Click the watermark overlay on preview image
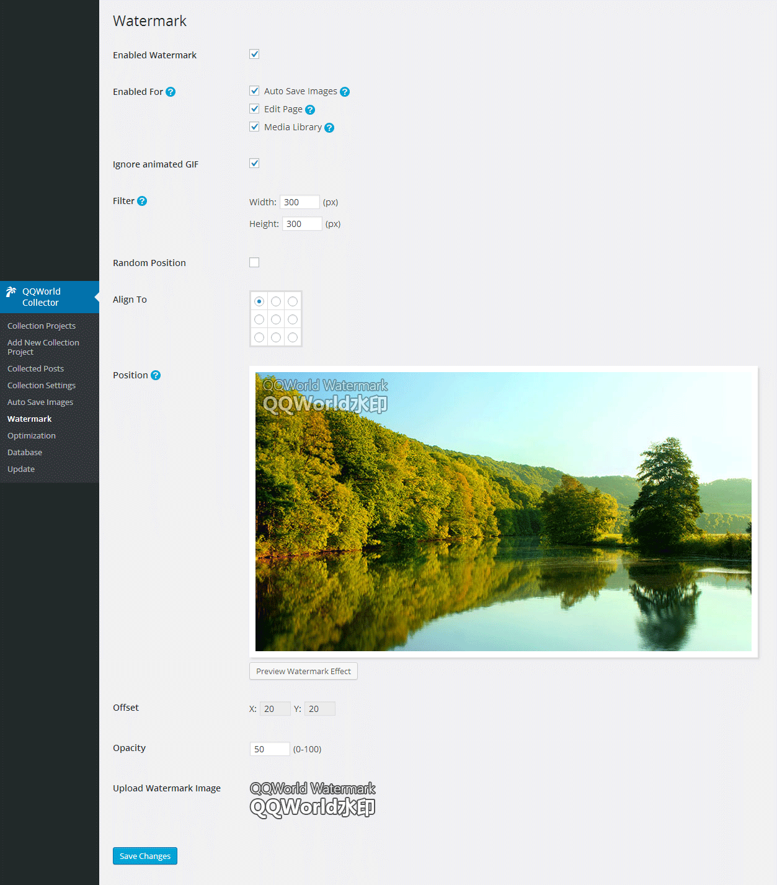Viewport: 777px width, 885px height. pyautogui.click(x=325, y=396)
